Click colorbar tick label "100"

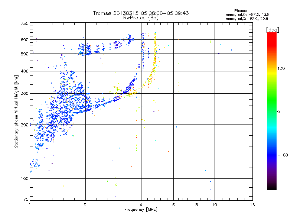click(x=281, y=68)
